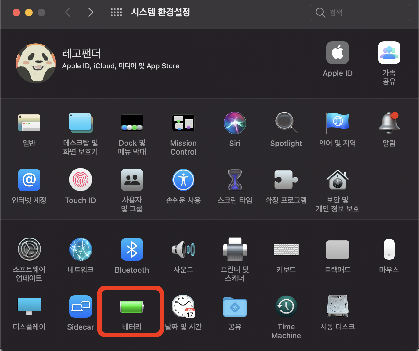Open 키보드 preferences

[x=286, y=249]
